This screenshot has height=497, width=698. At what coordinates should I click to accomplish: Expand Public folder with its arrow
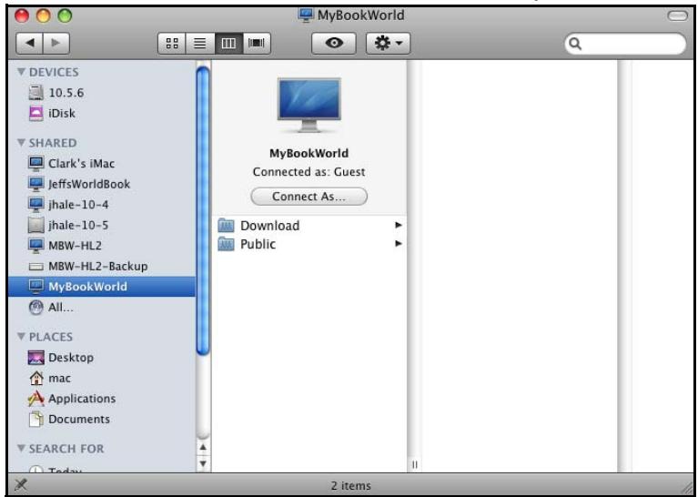point(399,244)
